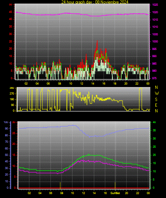
Task: Click the 22 hour tick on temperature graph
Action: coord(138,193)
